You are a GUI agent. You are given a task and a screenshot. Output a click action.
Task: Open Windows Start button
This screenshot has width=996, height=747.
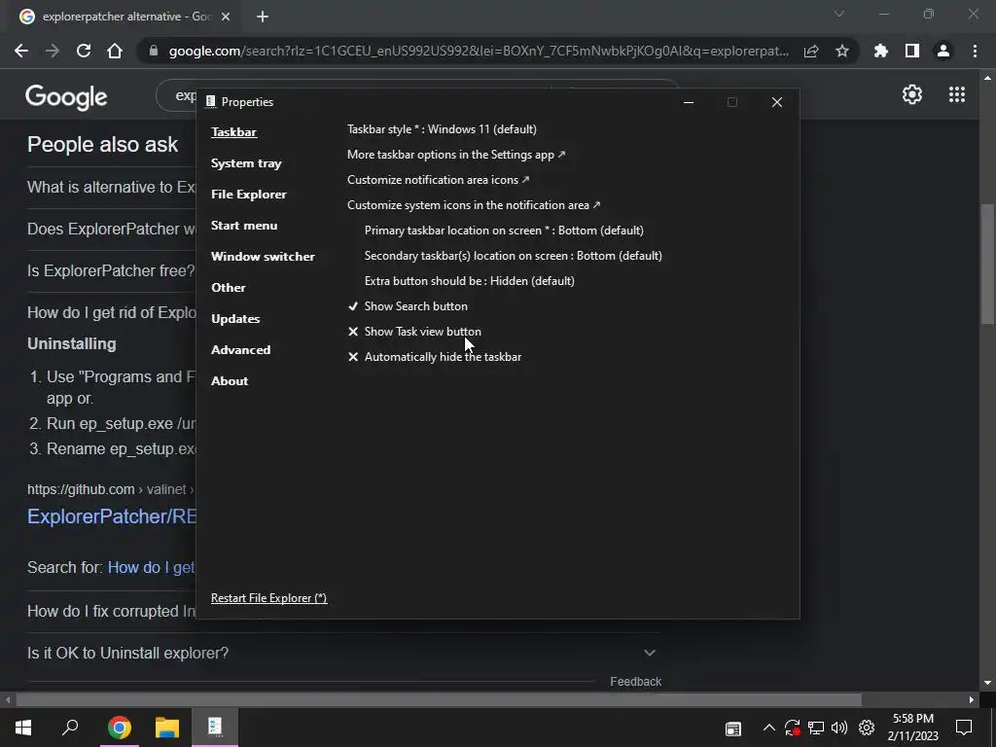coord(23,728)
